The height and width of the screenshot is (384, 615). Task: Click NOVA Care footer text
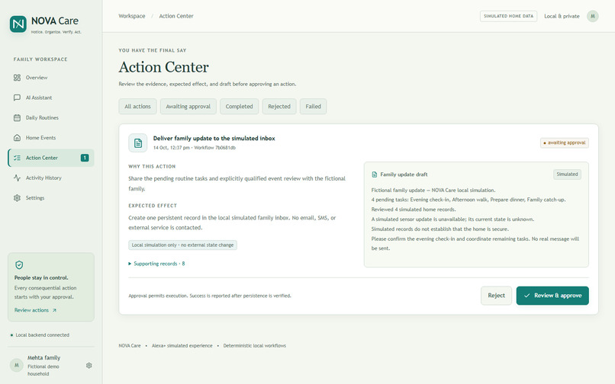coord(130,346)
